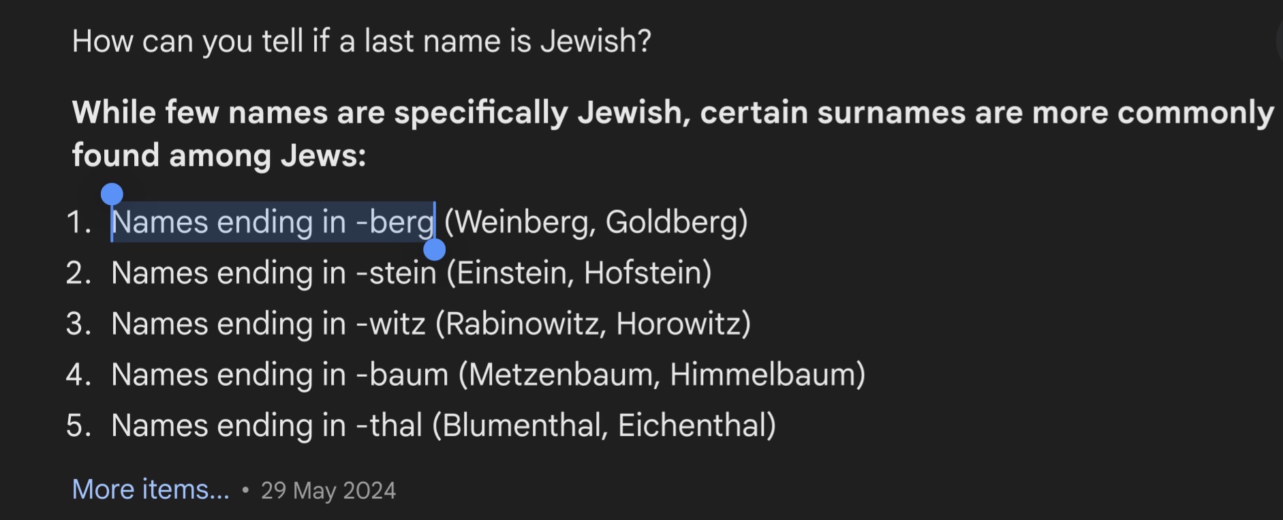Viewport: 1283px width, 520px height.
Task: Click the '29 May 2024' date text
Action: pos(328,491)
